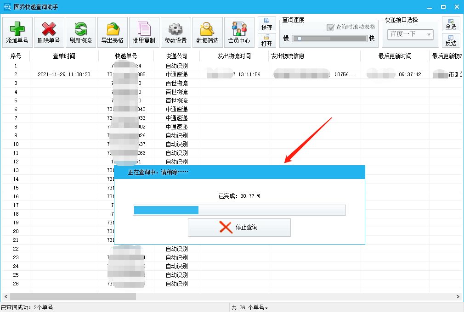Close the 固乔快递查询助手 window
This screenshot has width=464, height=312.
pos(457,6)
